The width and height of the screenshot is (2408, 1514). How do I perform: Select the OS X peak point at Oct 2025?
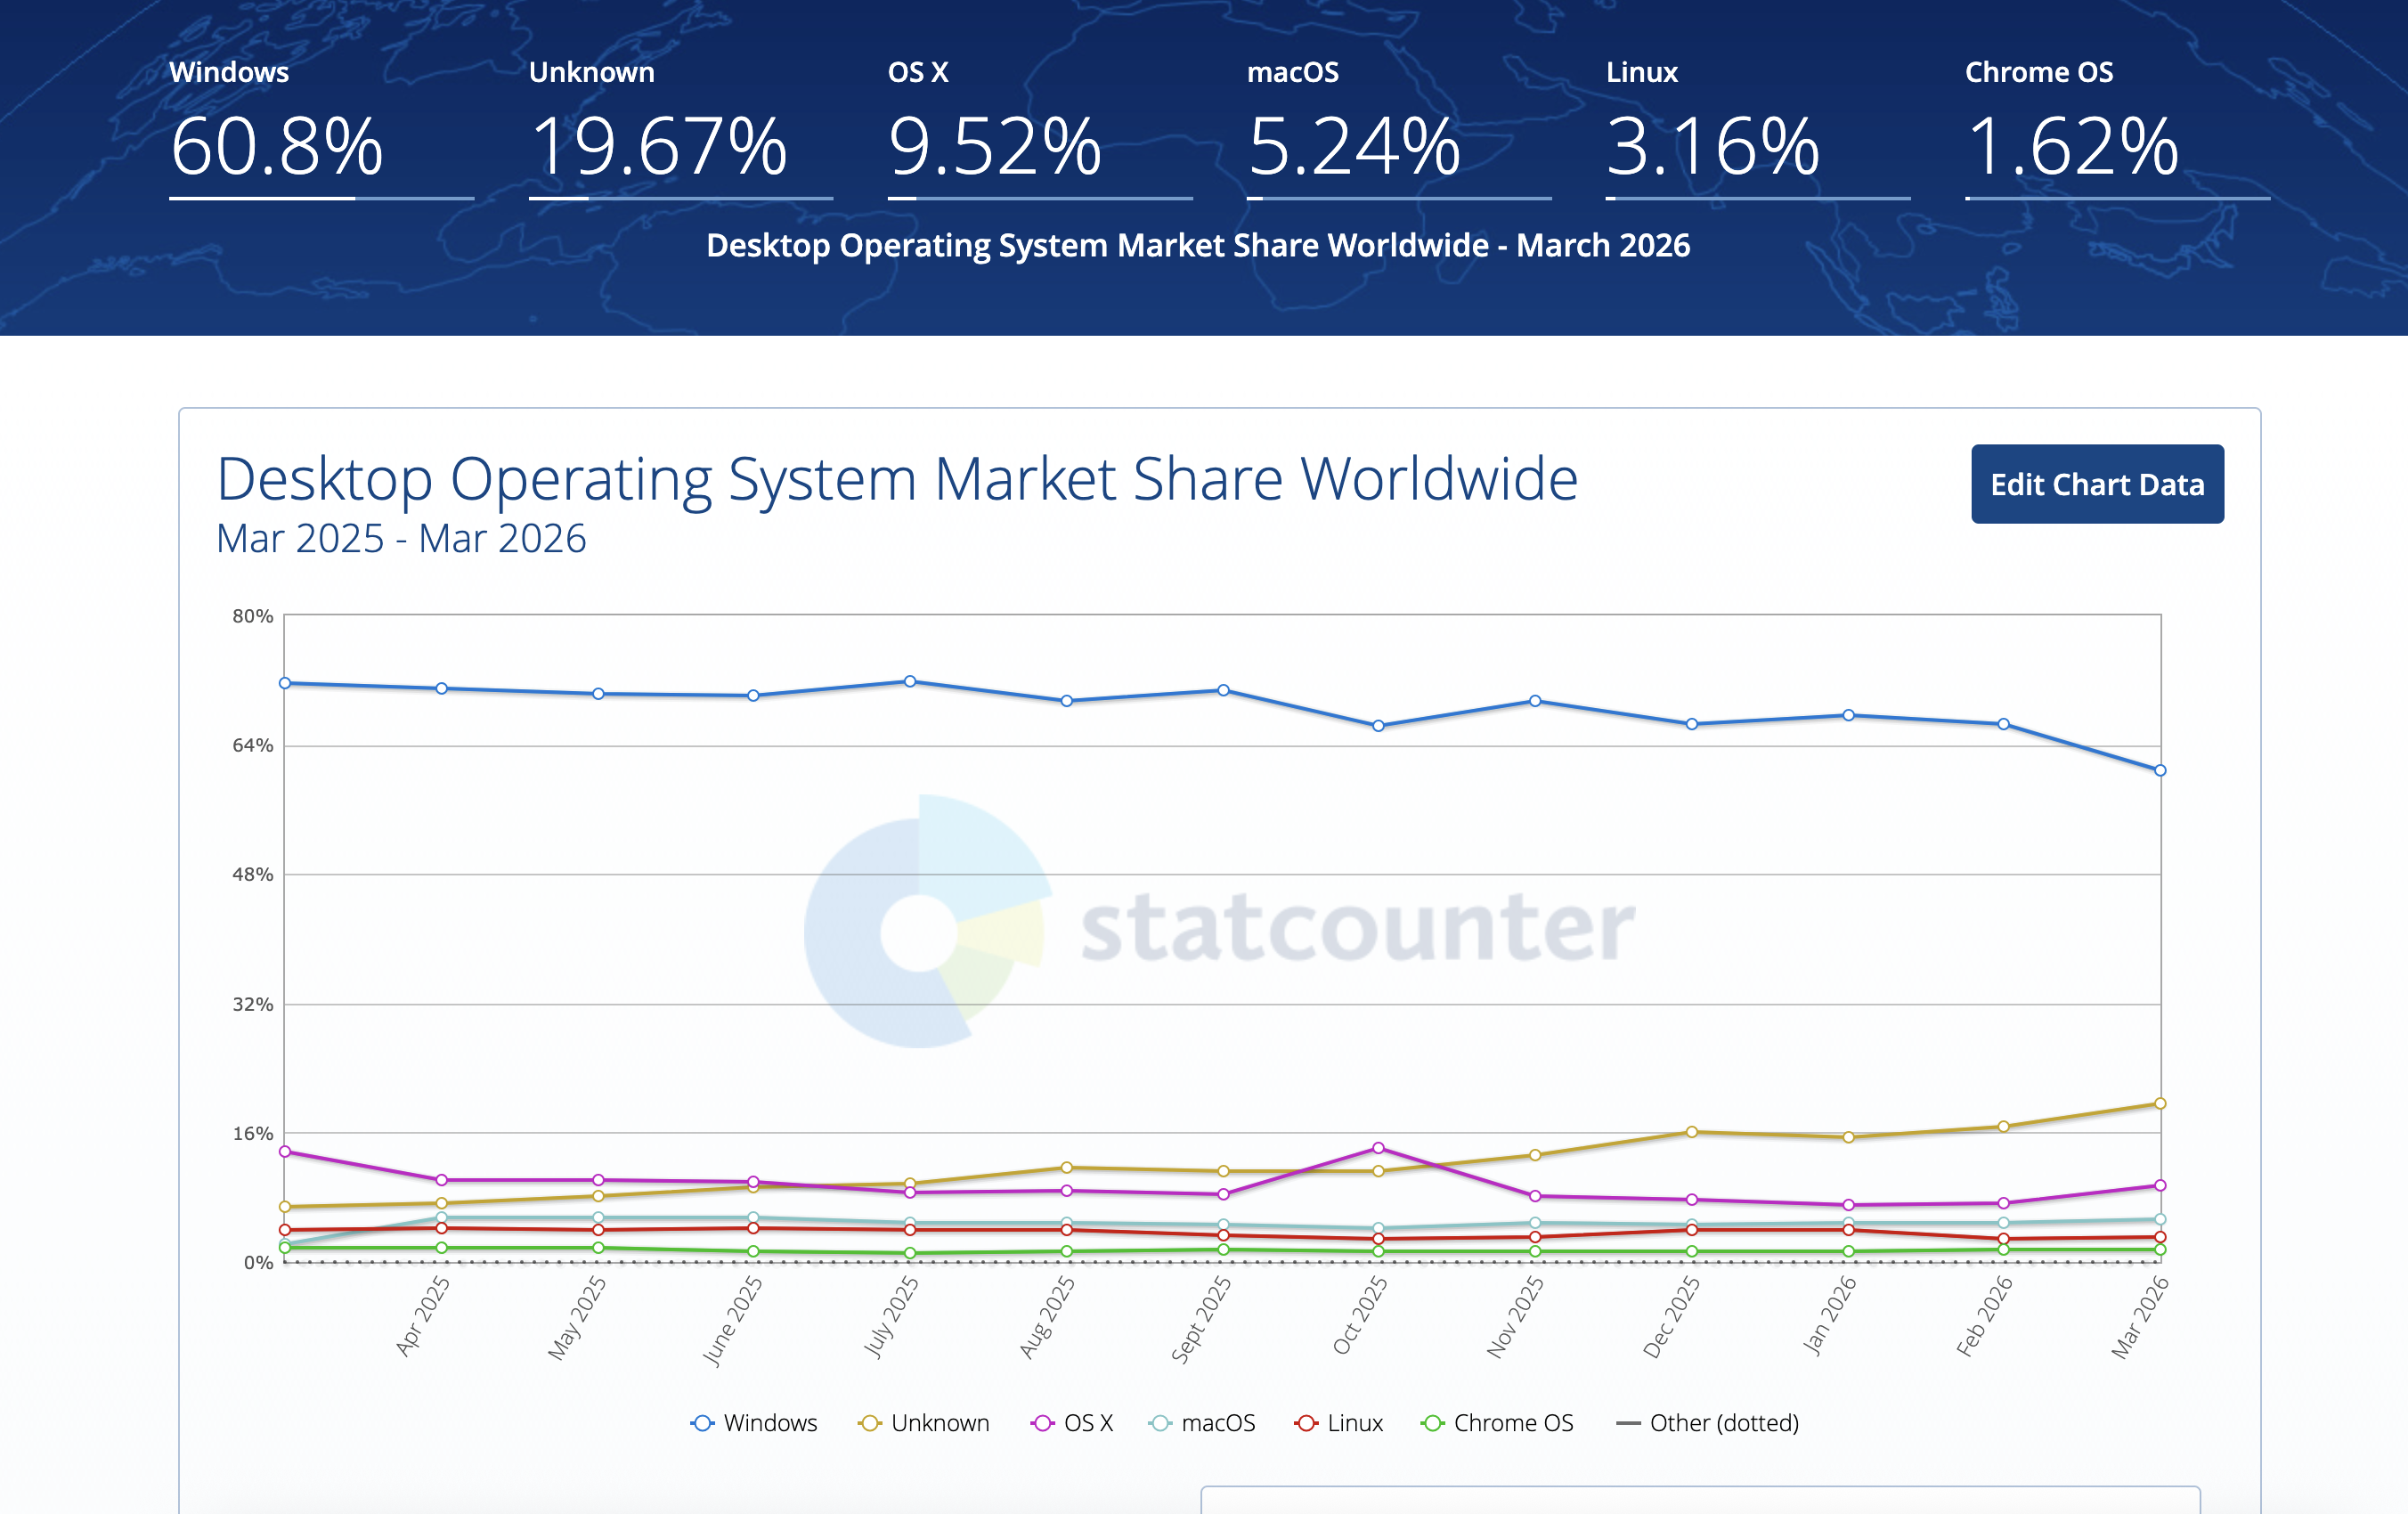pyautogui.click(x=1378, y=1148)
